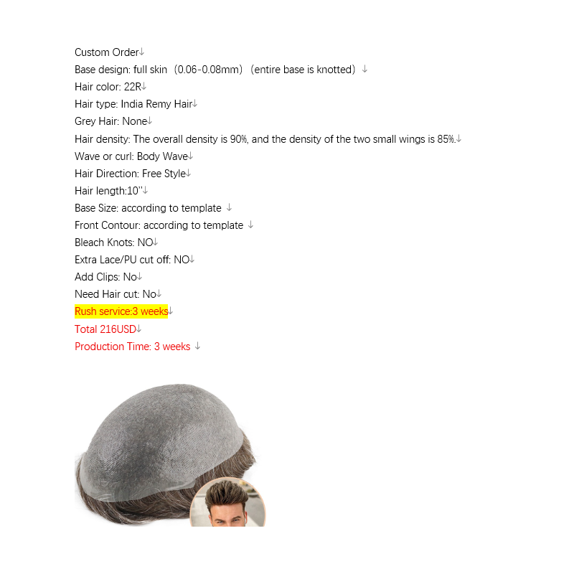The width and height of the screenshot is (574, 574).
Task: Click the 'Custom Order' heading text
Action: pos(106,52)
